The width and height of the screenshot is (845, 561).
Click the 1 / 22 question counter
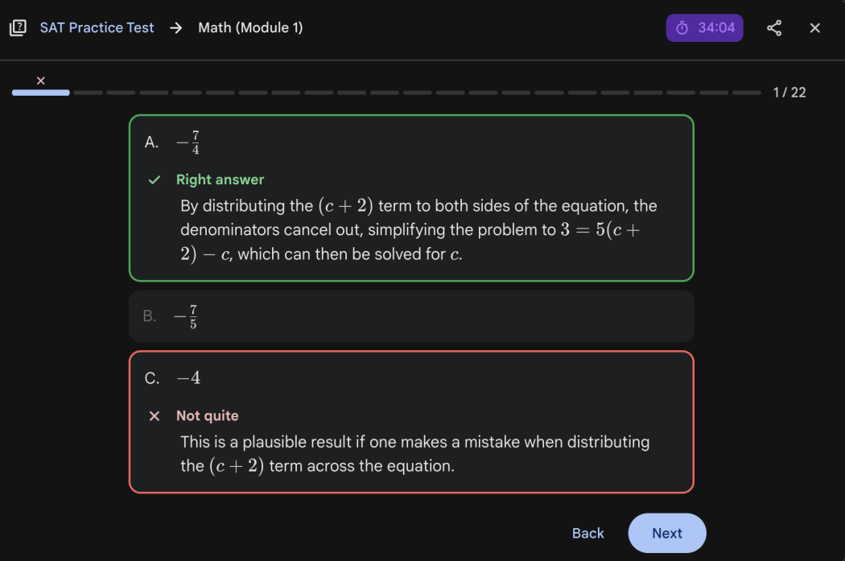point(788,92)
